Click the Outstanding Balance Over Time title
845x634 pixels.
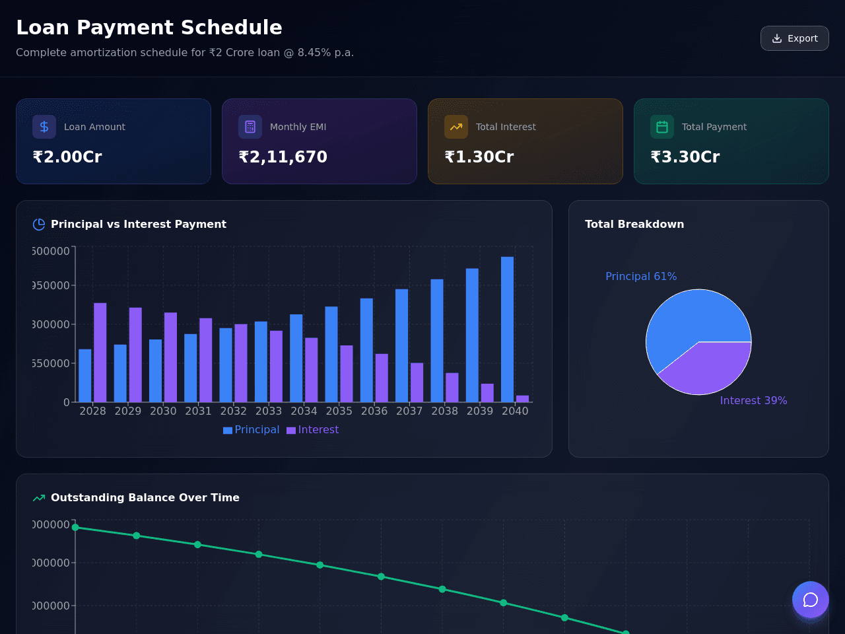[x=145, y=498]
